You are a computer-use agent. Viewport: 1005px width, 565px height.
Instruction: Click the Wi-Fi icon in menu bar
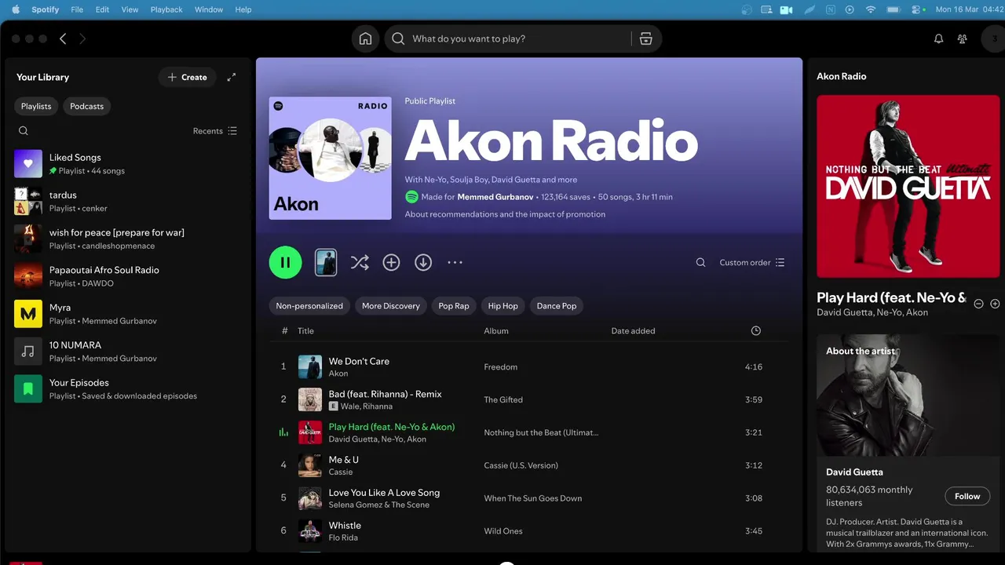[x=871, y=9]
